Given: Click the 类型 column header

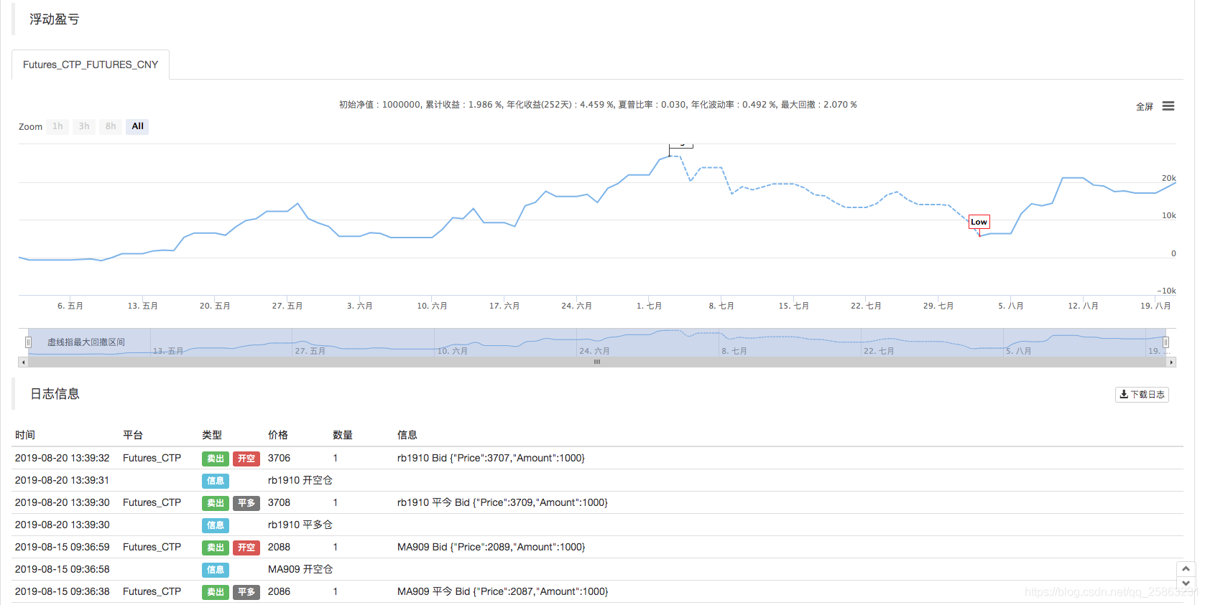Looking at the screenshot, I should point(212,435).
